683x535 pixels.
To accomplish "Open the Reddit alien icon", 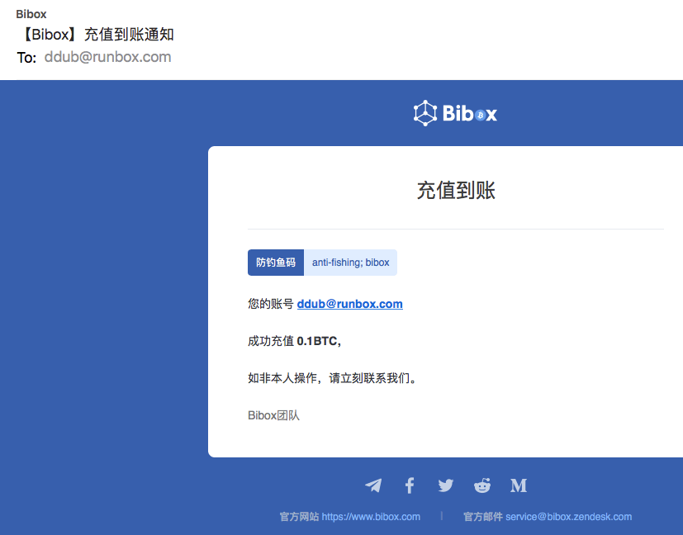I will point(482,485).
